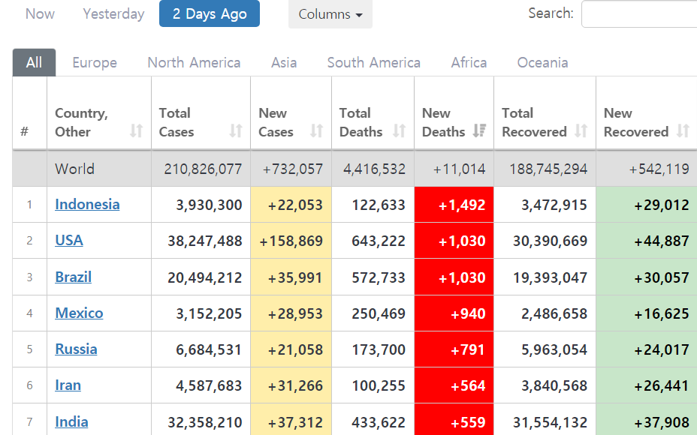Open the Indonesia country link
Image resolution: width=697 pixels, height=435 pixels.
pos(87,205)
